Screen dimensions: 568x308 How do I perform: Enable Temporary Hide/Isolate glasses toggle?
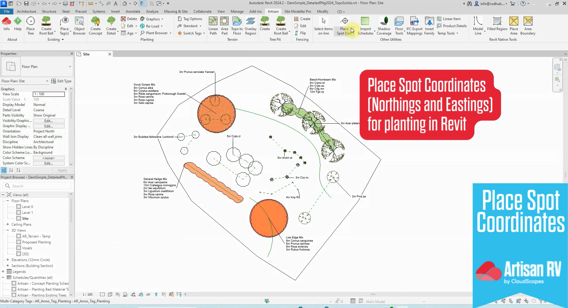click(x=149, y=294)
